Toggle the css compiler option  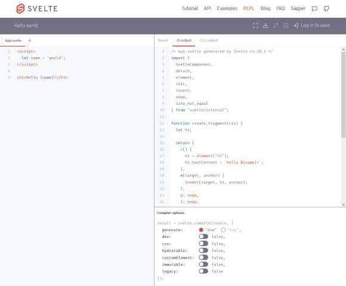[203, 244]
